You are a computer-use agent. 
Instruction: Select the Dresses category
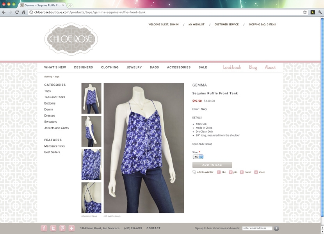point(50,116)
